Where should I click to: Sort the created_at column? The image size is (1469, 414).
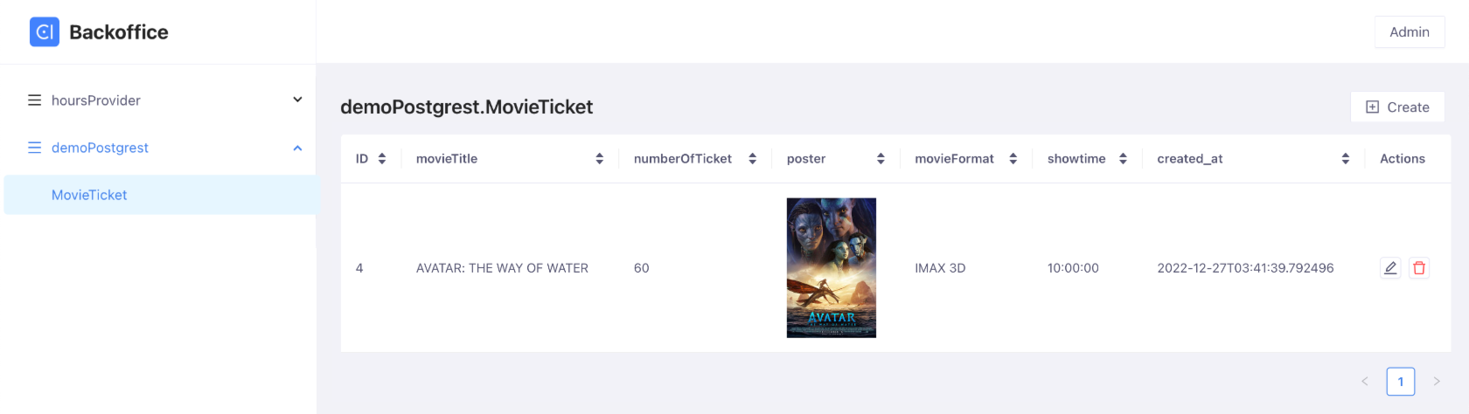[1345, 159]
